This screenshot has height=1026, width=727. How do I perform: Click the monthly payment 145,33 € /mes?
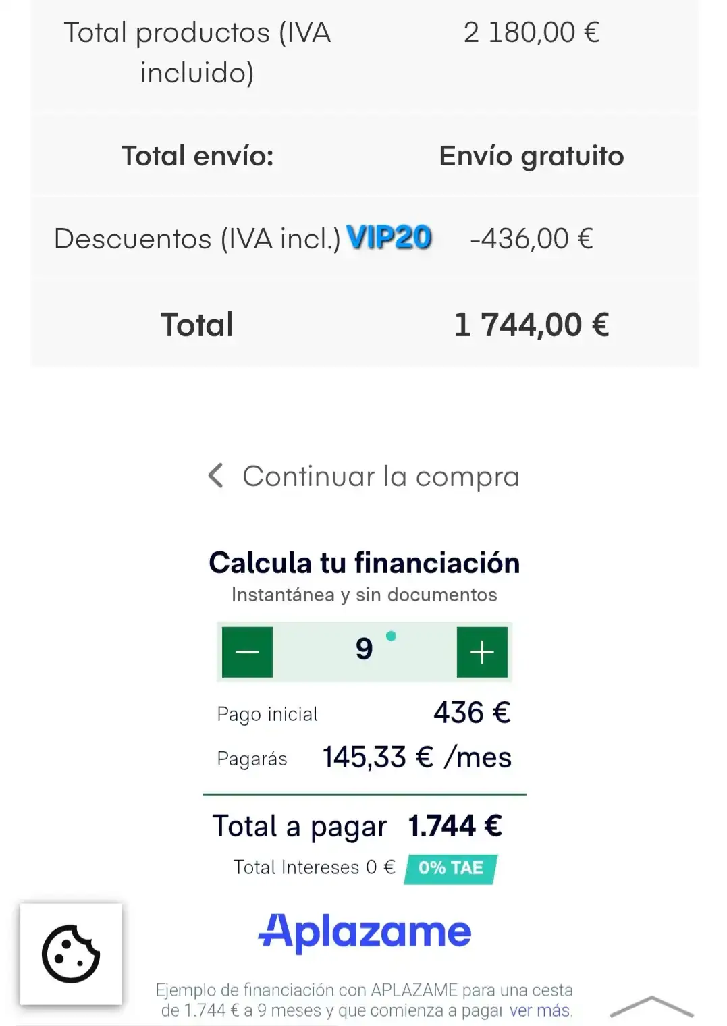click(x=416, y=757)
